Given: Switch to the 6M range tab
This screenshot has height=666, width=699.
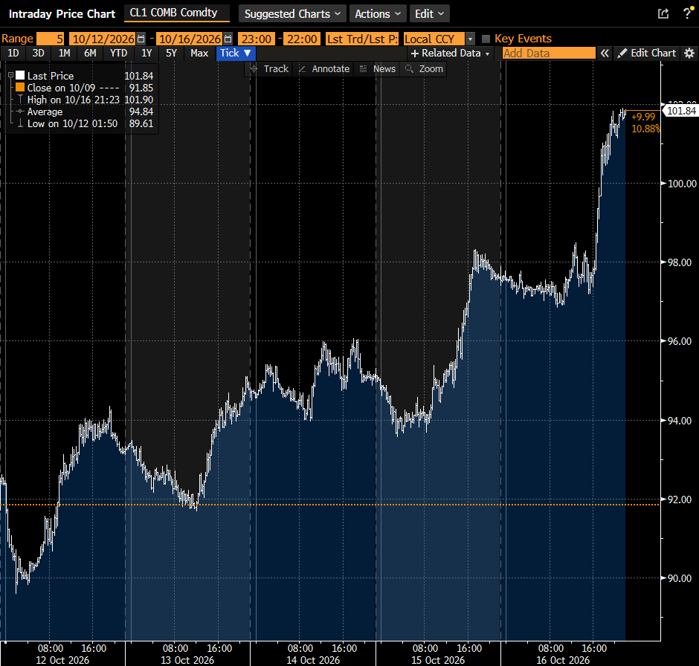Looking at the screenshot, I should point(90,54).
